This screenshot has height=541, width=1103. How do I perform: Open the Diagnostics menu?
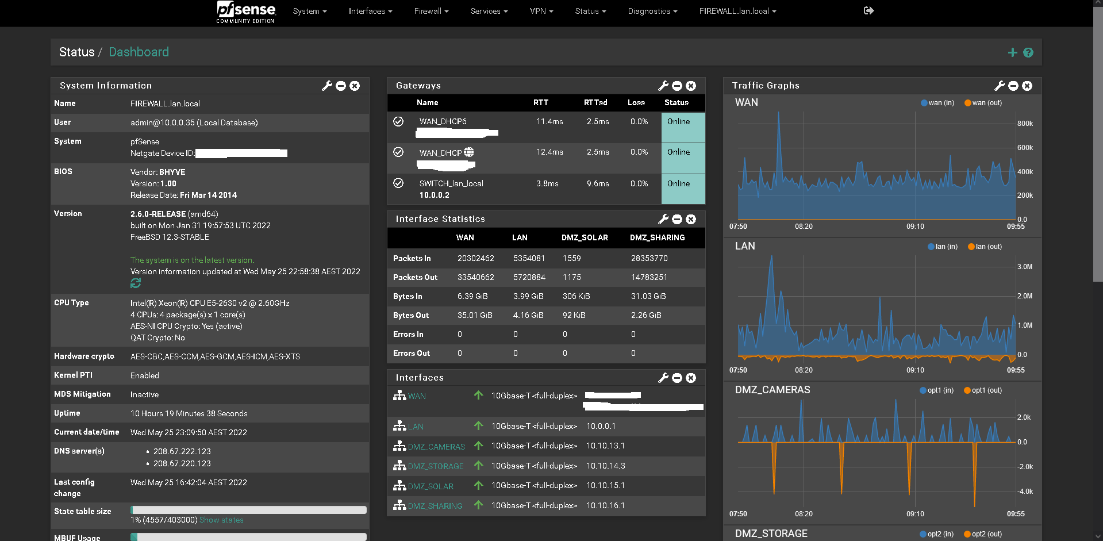(652, 11)
